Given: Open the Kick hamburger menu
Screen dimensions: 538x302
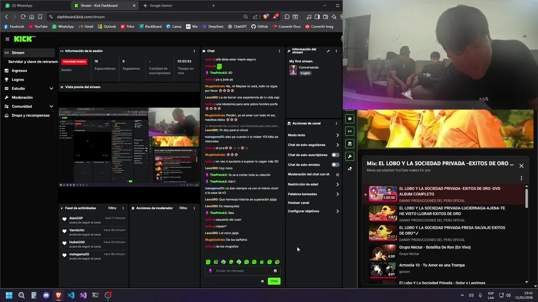Looking at the screenshot, I should pyautogui.click(x=7, y=39).
